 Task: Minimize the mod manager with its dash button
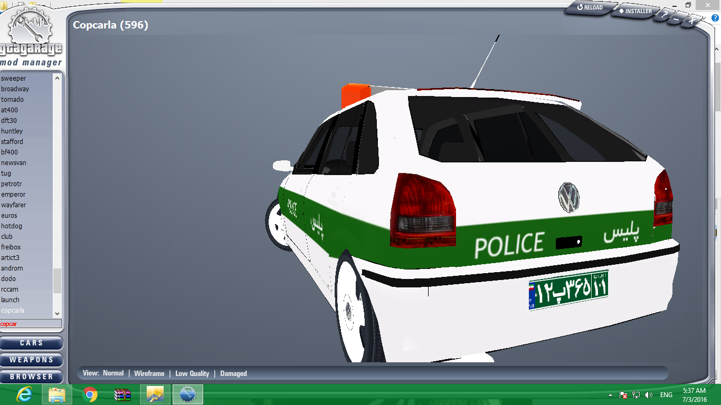677,20
